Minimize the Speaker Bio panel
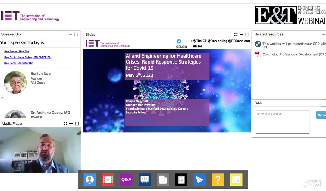 [x=70, y=34]
